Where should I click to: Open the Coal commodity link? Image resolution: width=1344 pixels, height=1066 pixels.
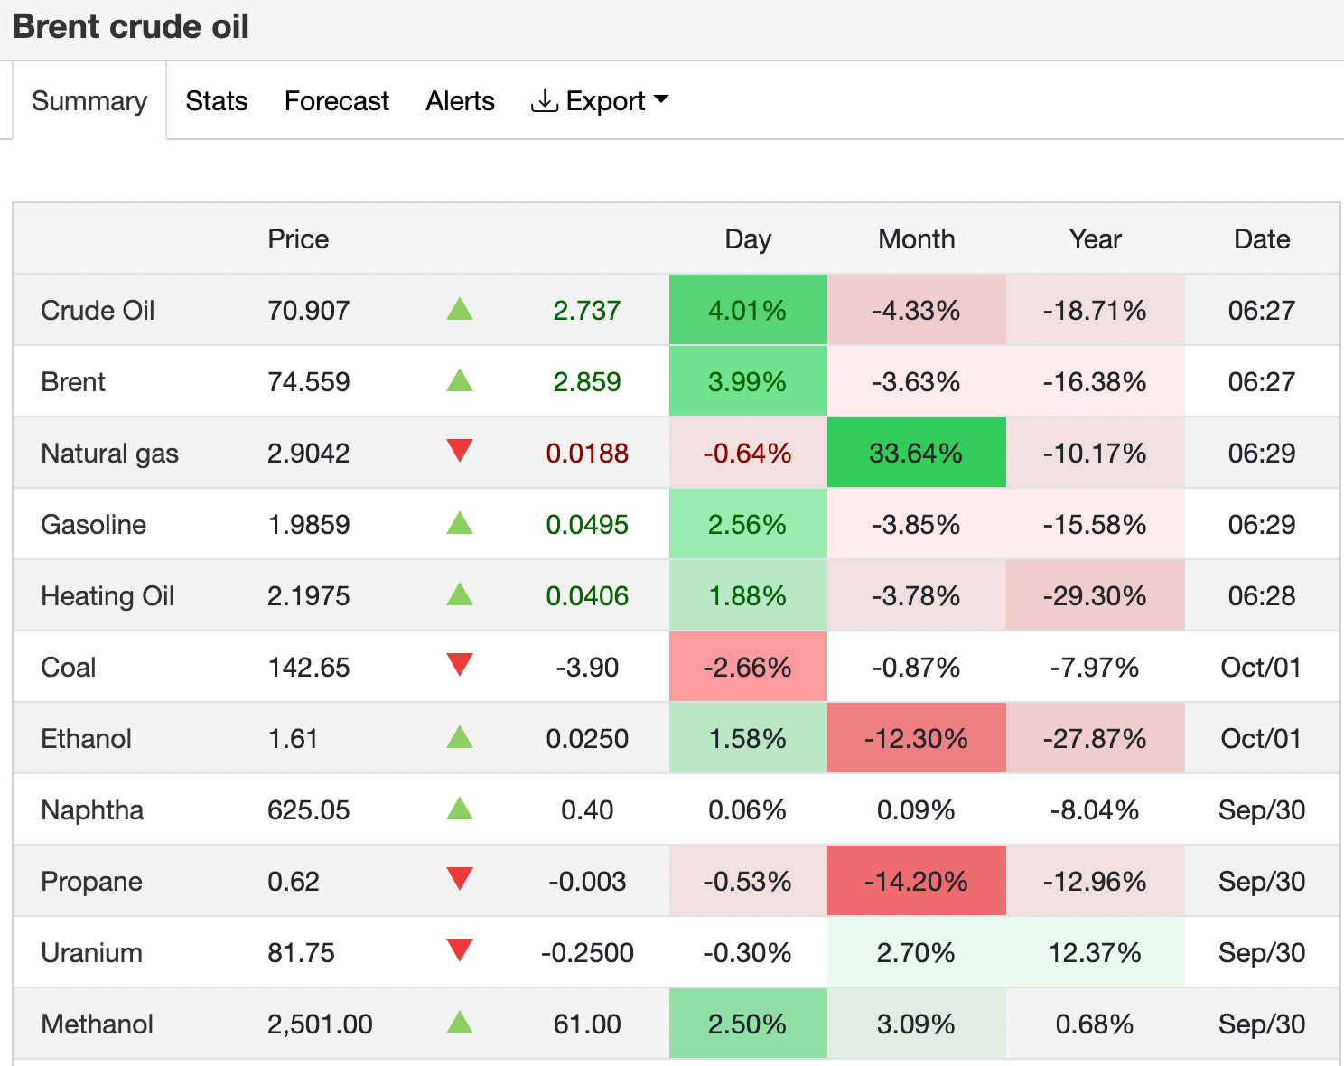pyautogui.click(x=69, y=668)
